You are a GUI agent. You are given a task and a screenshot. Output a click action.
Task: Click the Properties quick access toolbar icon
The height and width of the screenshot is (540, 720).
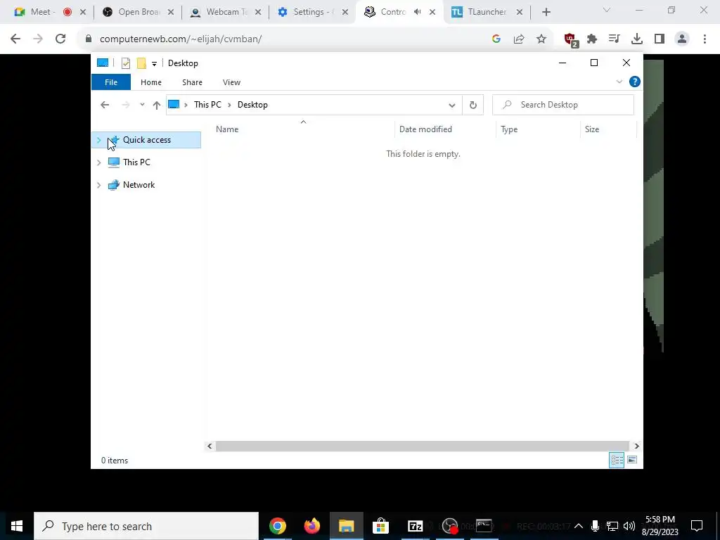125,63
